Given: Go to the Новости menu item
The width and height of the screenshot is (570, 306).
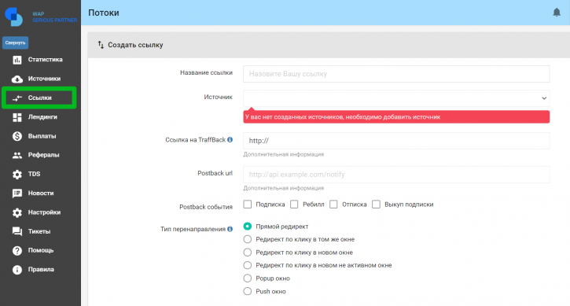Looking at the screenshot, I should point(40,194).
